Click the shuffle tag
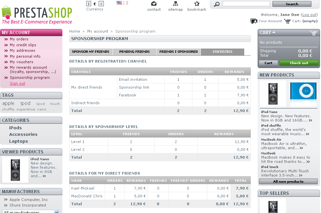This screenshot has width=321, height=213. [8, 109]
